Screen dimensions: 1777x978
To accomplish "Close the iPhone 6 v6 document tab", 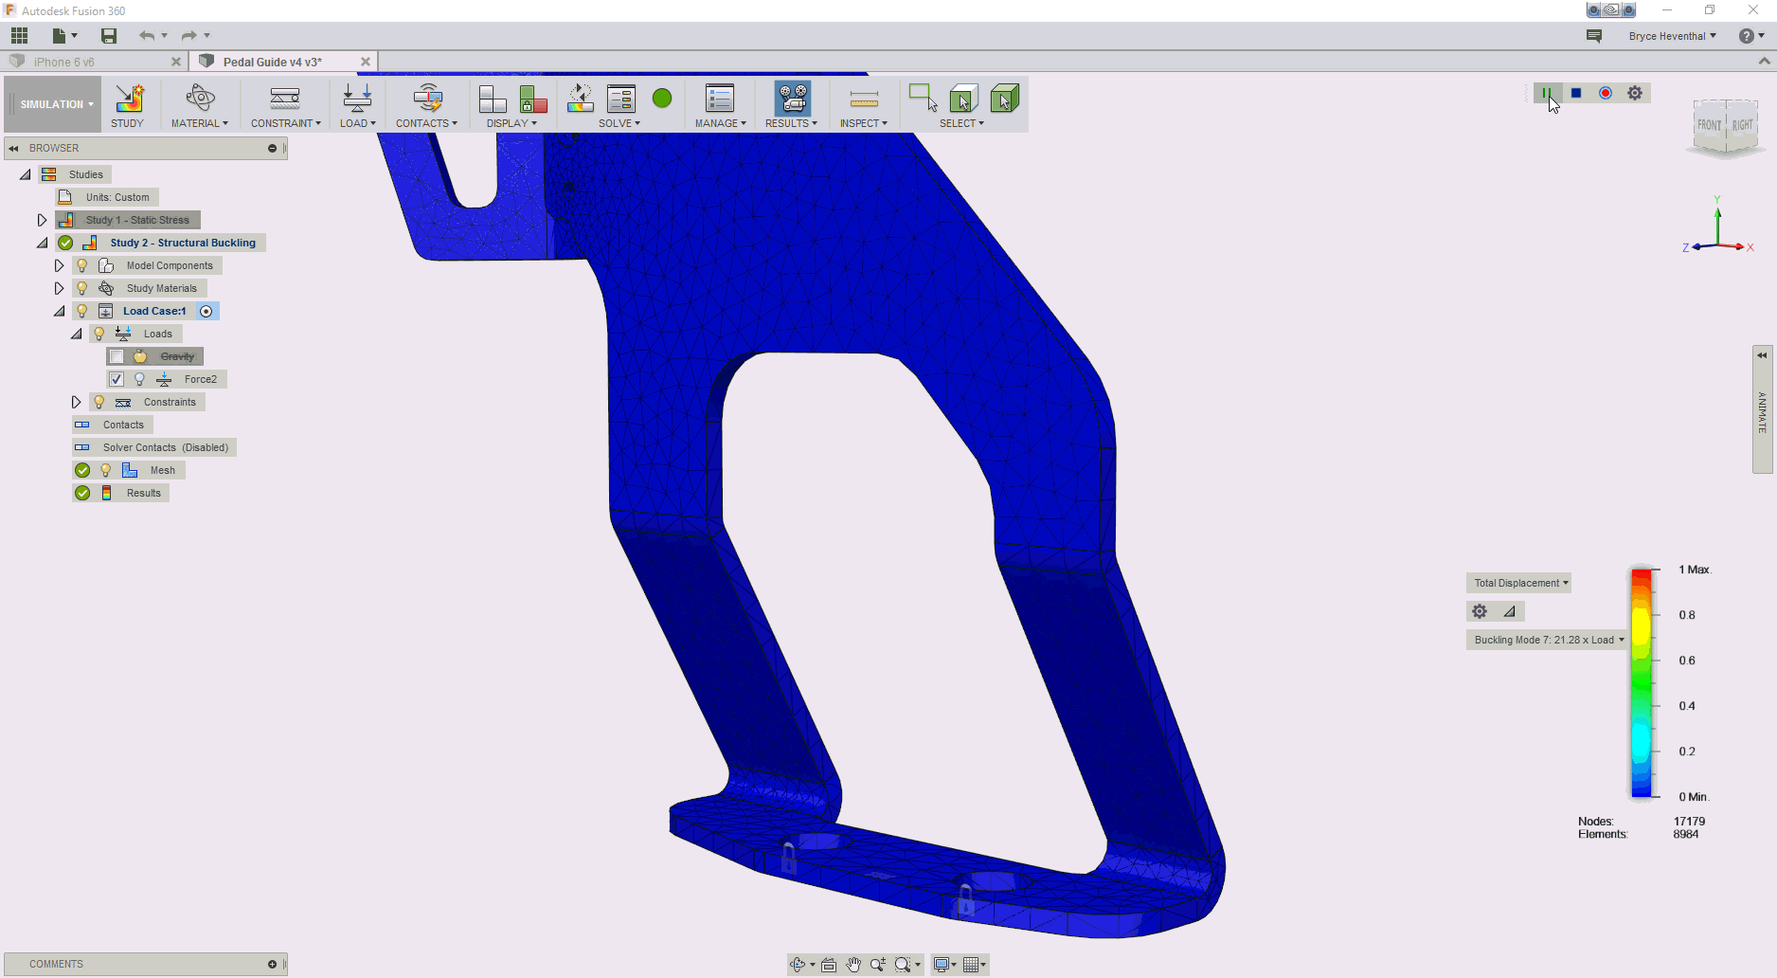I will click(x=176, y=62).
